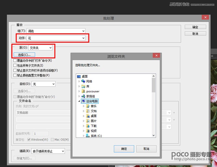Open the 源(O) source dropdown showing 文件夹

coord(40,48)
